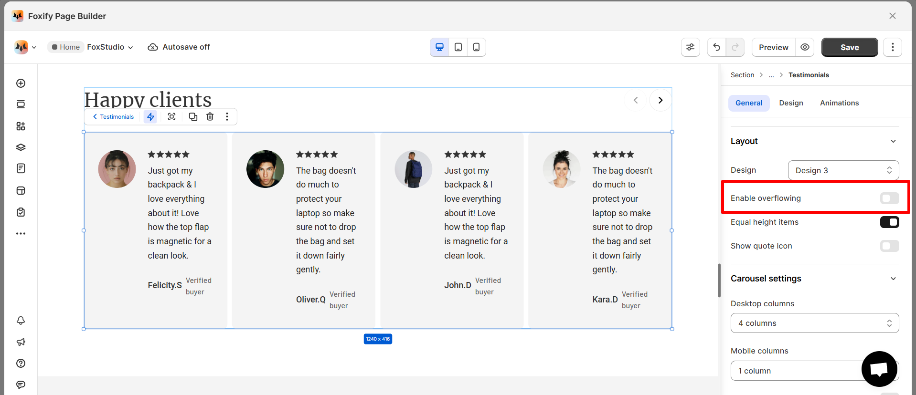Duplicate the Testimonials element
This screenshot has height=395, width=916.
[x=193, y=116]
